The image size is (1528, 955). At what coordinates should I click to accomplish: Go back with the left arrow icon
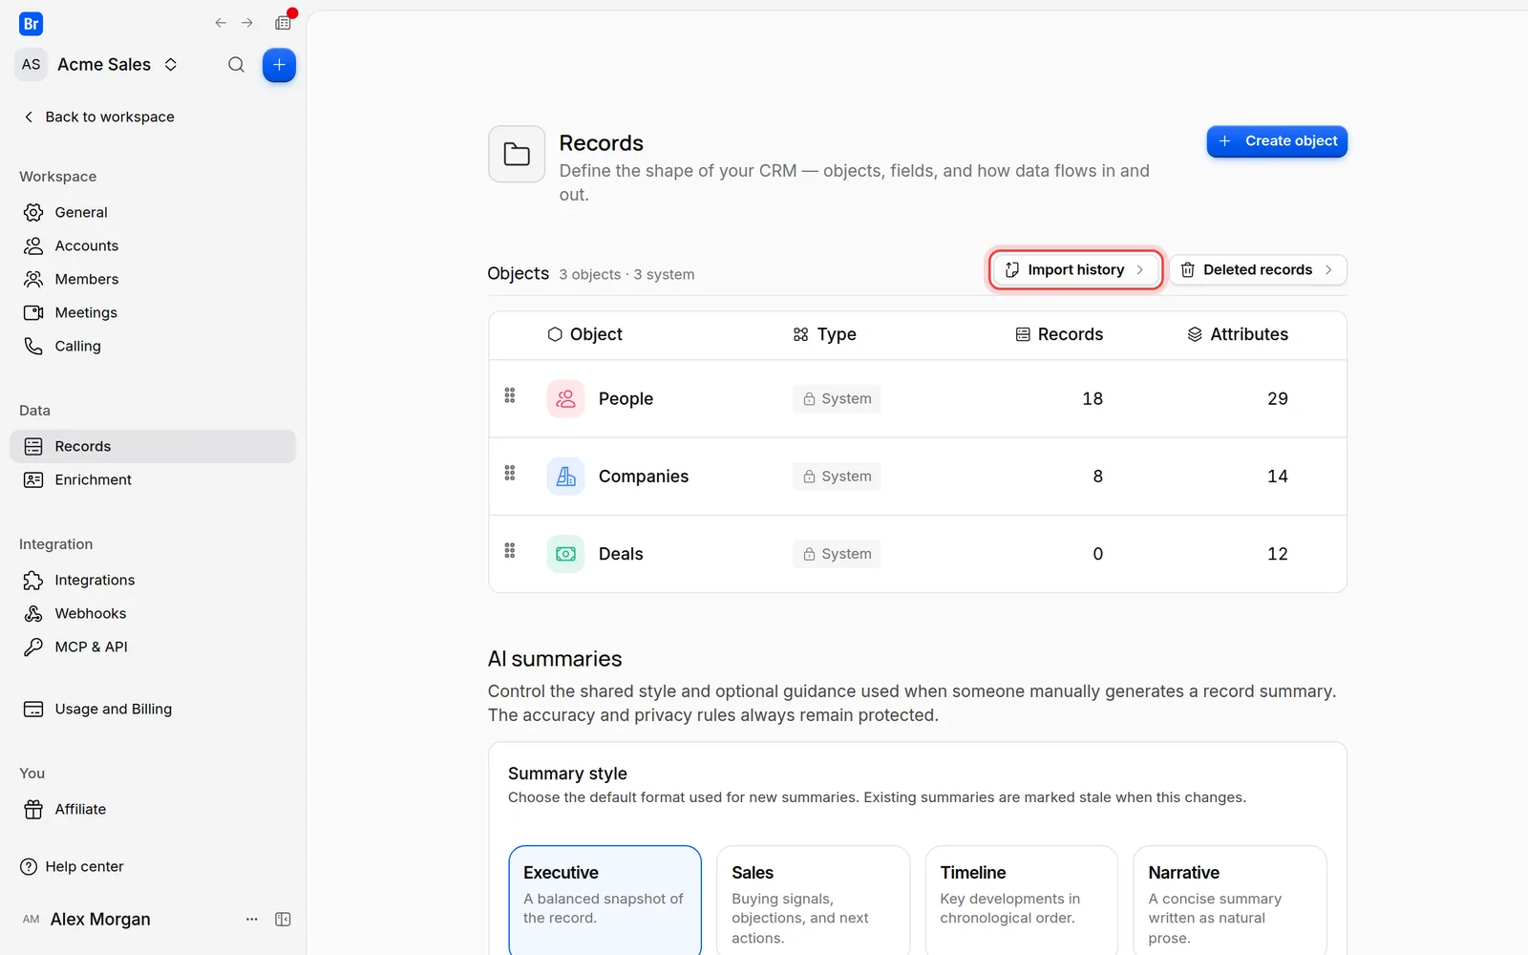click(x=221, y=23)
